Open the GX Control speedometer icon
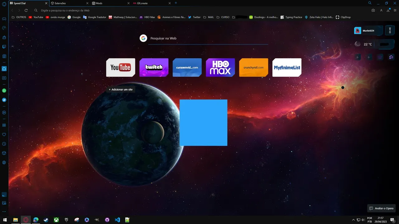Screen dimensions: 399x224 [x=4, y=28]
